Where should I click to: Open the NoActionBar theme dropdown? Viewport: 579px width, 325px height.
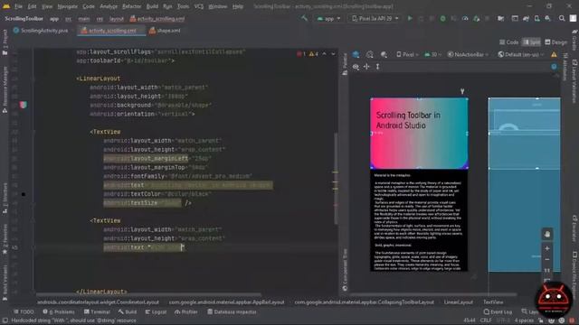click(468, 54)
